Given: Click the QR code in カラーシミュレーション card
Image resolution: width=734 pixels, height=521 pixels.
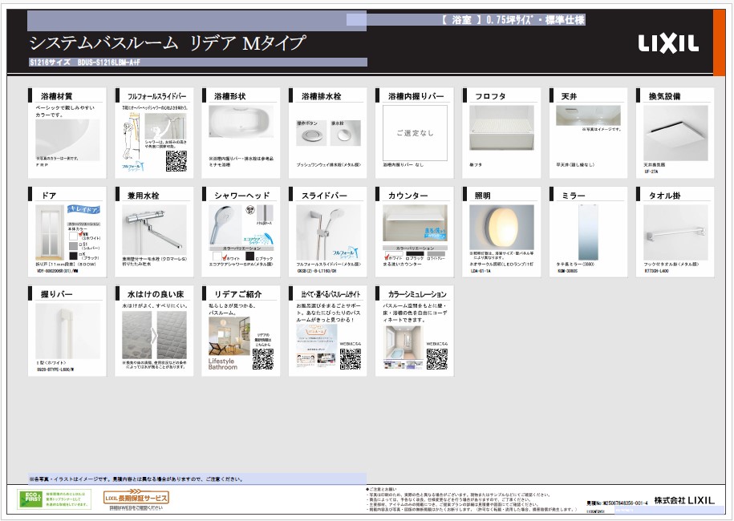Looking at the screenshot, I should point(436,359).
